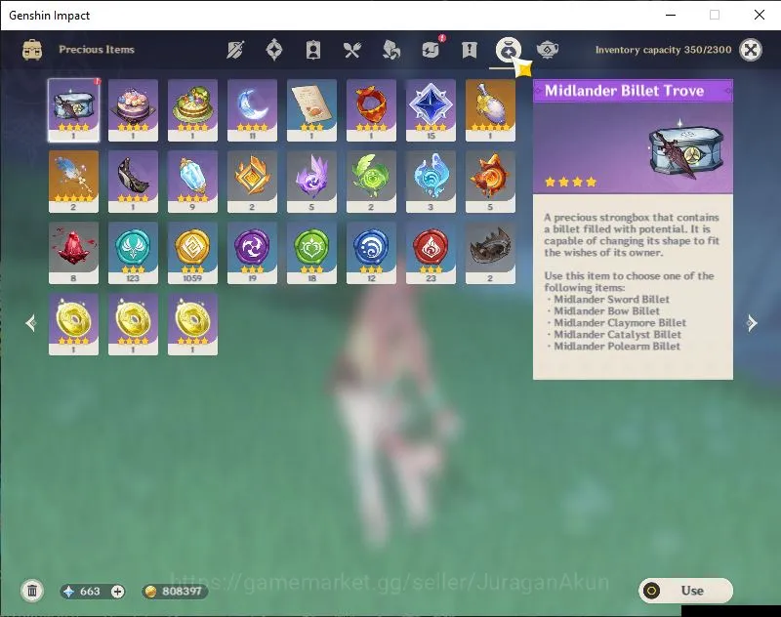Screen dimensions: 781x617
Task: Open the Materials tab with flower icon
Action: (391, 50)
